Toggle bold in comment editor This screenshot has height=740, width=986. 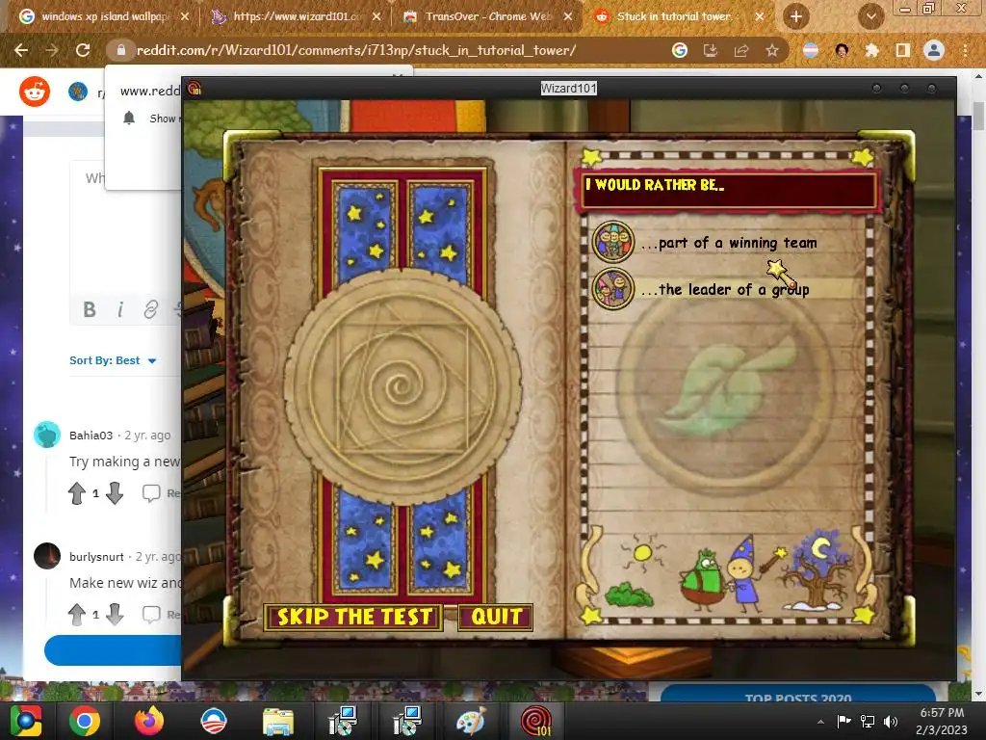[x=90, y=309]
